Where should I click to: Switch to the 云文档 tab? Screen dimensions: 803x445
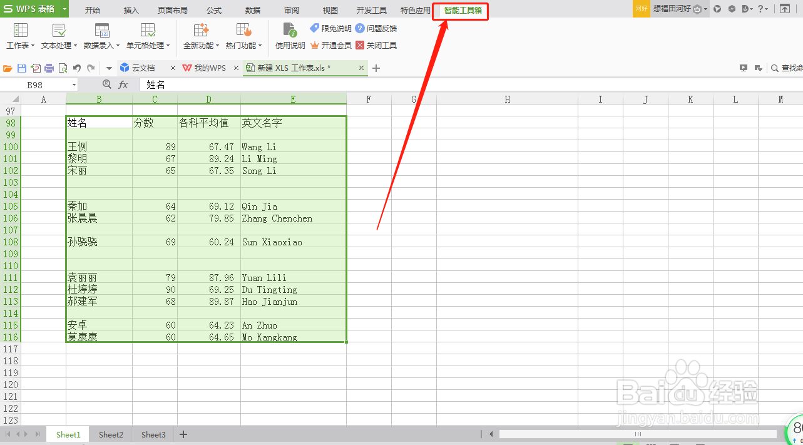(143, 68)
